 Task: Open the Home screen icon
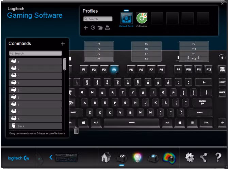[x=106, y=157]
